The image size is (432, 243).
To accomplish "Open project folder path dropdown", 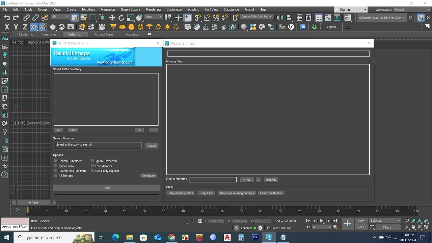I will pos(382,18).
